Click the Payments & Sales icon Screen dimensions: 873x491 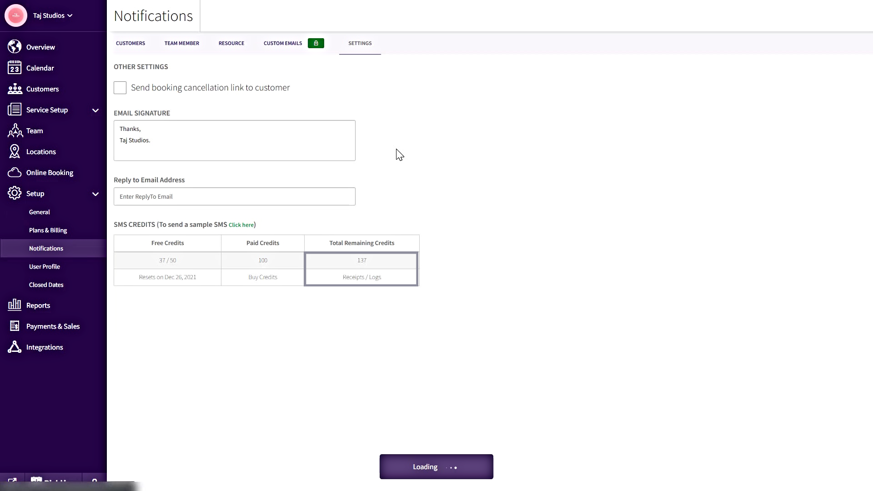[15, 326]
